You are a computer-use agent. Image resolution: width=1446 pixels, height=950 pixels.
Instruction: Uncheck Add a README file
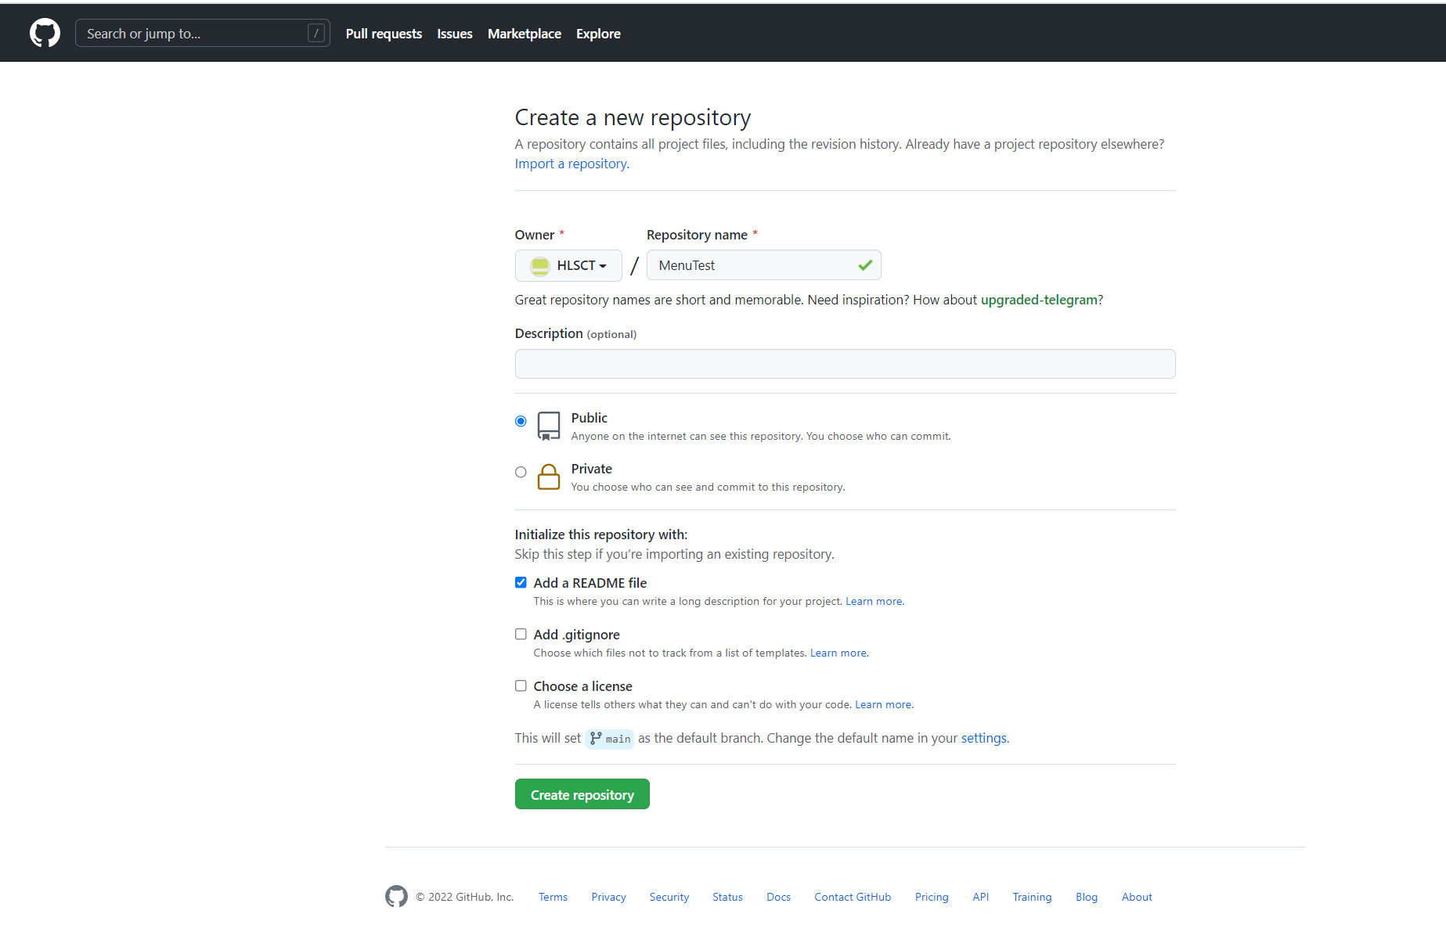(x=521, y=582)
